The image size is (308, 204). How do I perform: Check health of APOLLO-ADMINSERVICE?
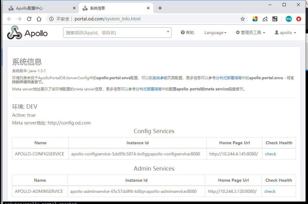click(x=270, y=191)
